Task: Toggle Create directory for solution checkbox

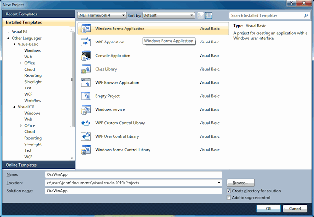Action: (x=228, y=191)
